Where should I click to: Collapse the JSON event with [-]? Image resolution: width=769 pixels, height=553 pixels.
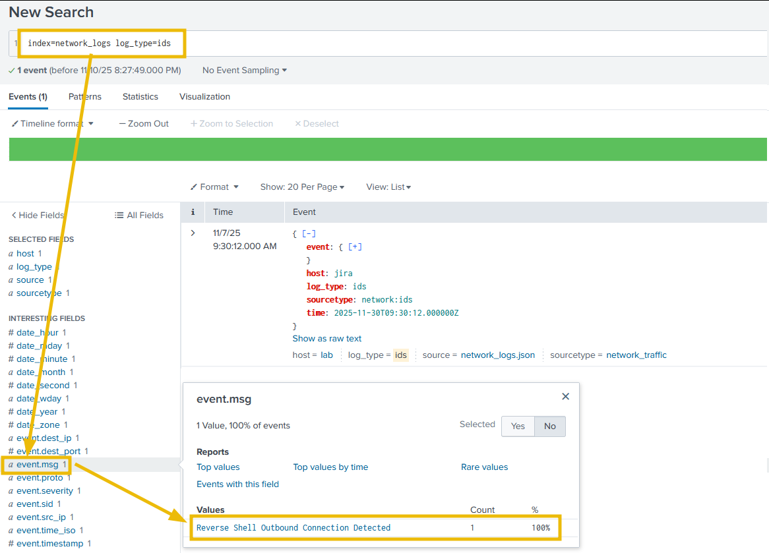(x=308, y=234)
